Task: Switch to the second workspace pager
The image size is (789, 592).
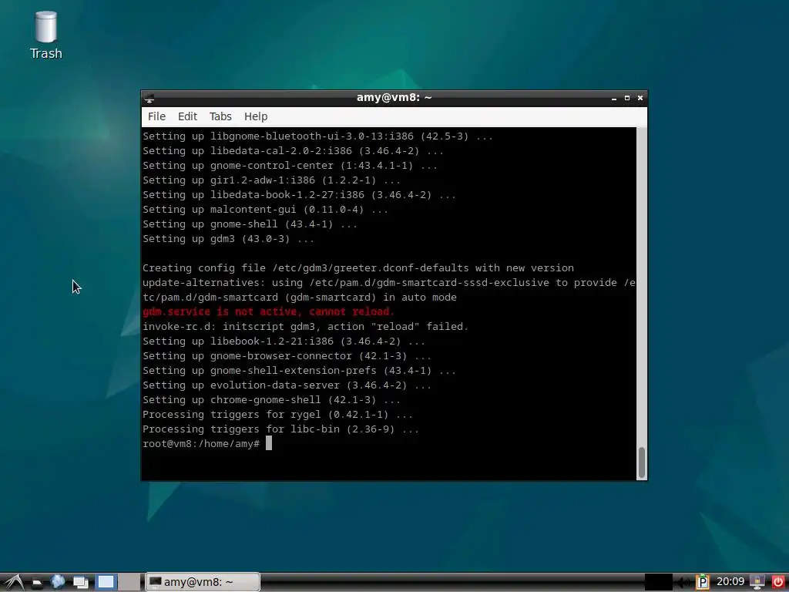Action: coord(129,582)
